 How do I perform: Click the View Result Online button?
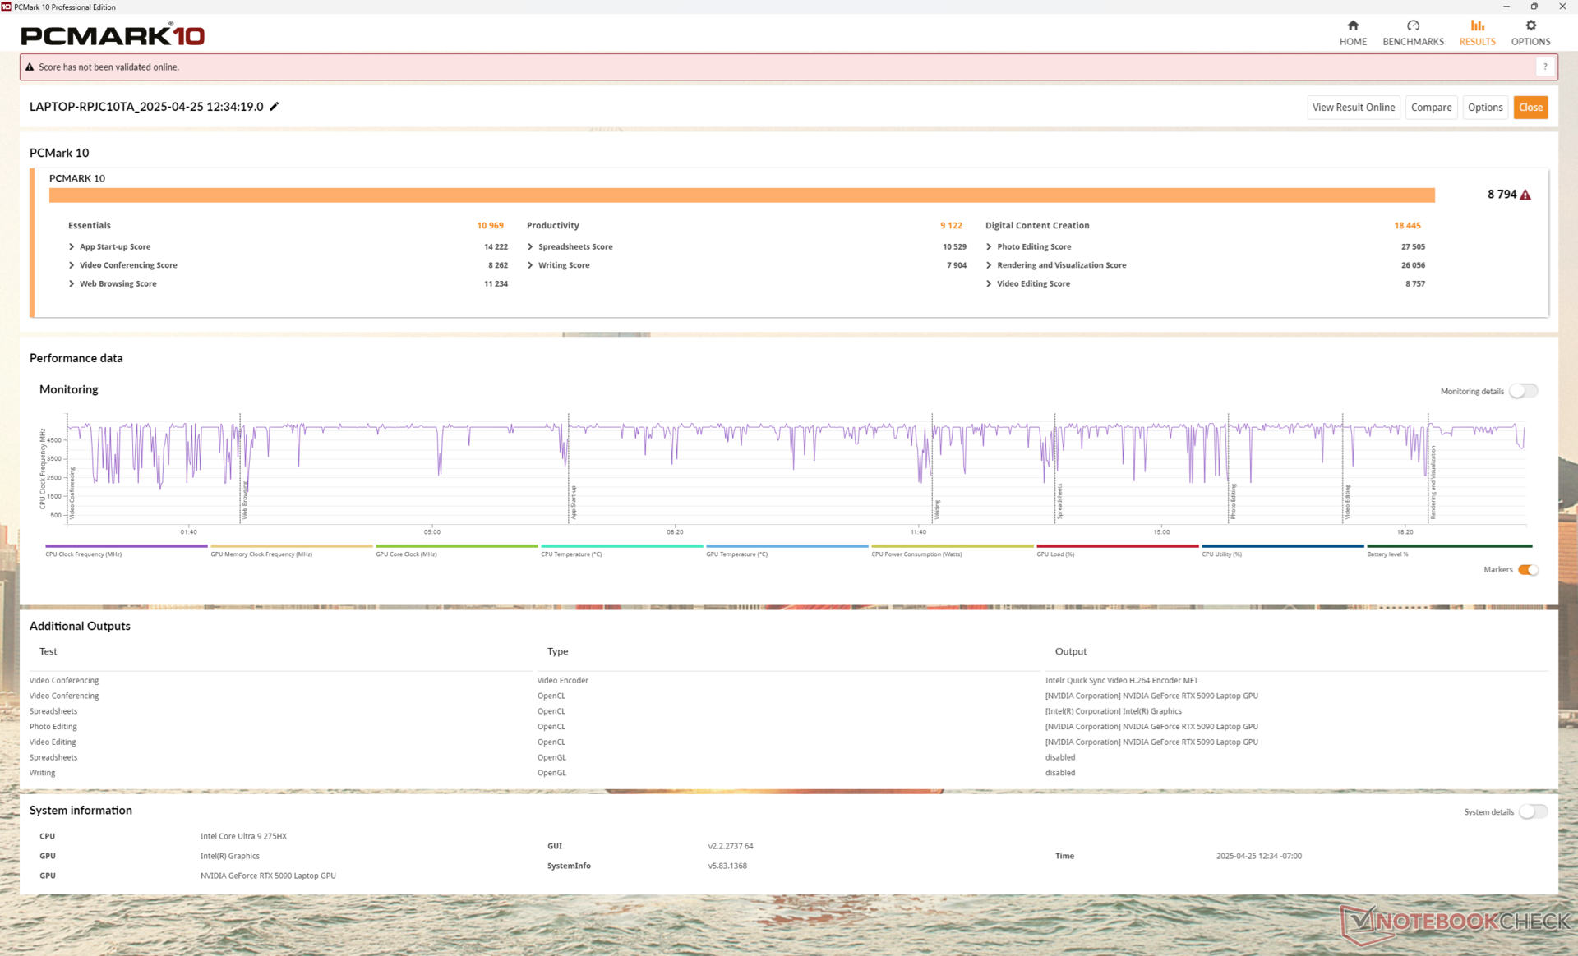pos(1353,108)
